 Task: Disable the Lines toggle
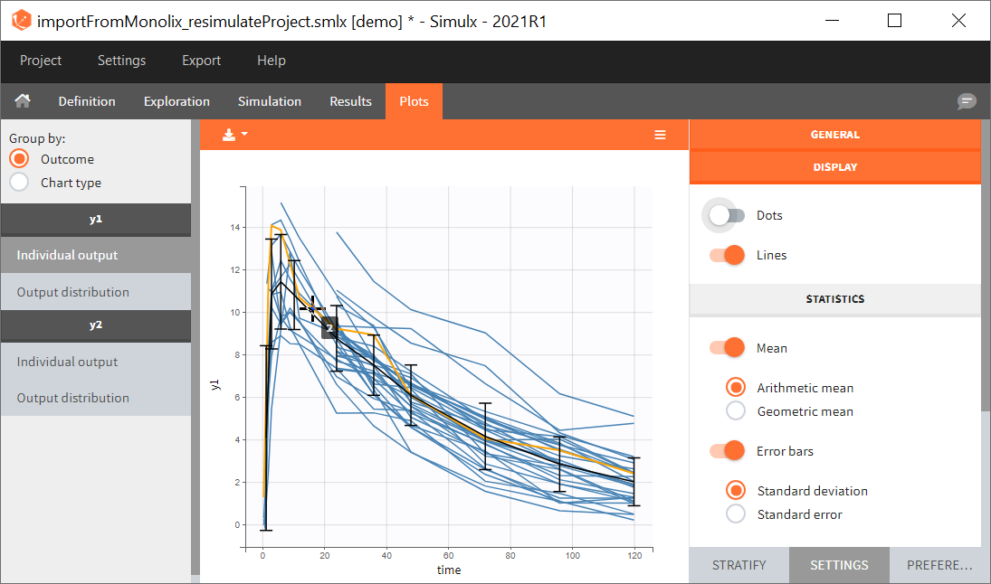click(727, 255)
